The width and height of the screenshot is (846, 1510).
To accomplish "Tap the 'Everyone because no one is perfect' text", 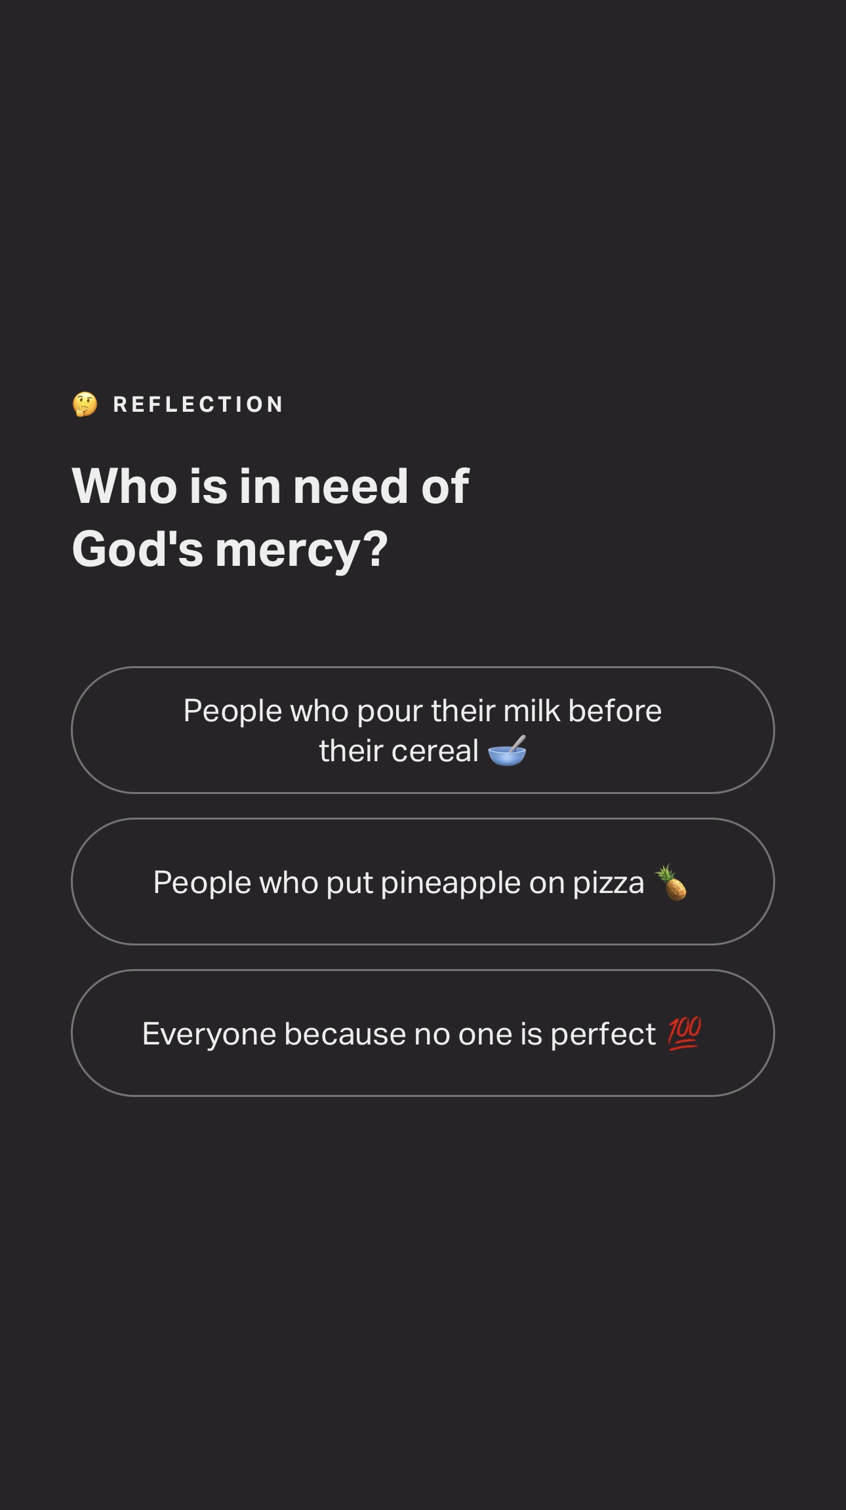I will pos(399,1034).
